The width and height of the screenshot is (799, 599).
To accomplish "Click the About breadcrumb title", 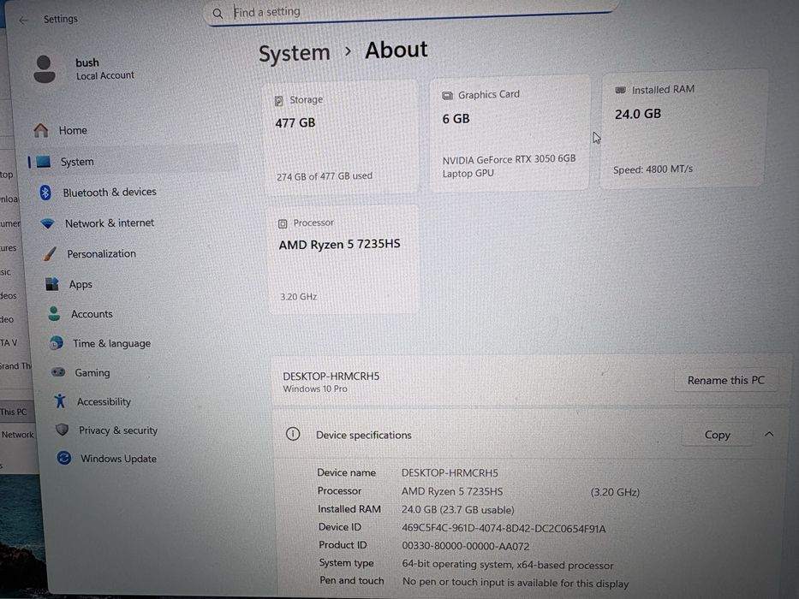I will click(396, 50).
